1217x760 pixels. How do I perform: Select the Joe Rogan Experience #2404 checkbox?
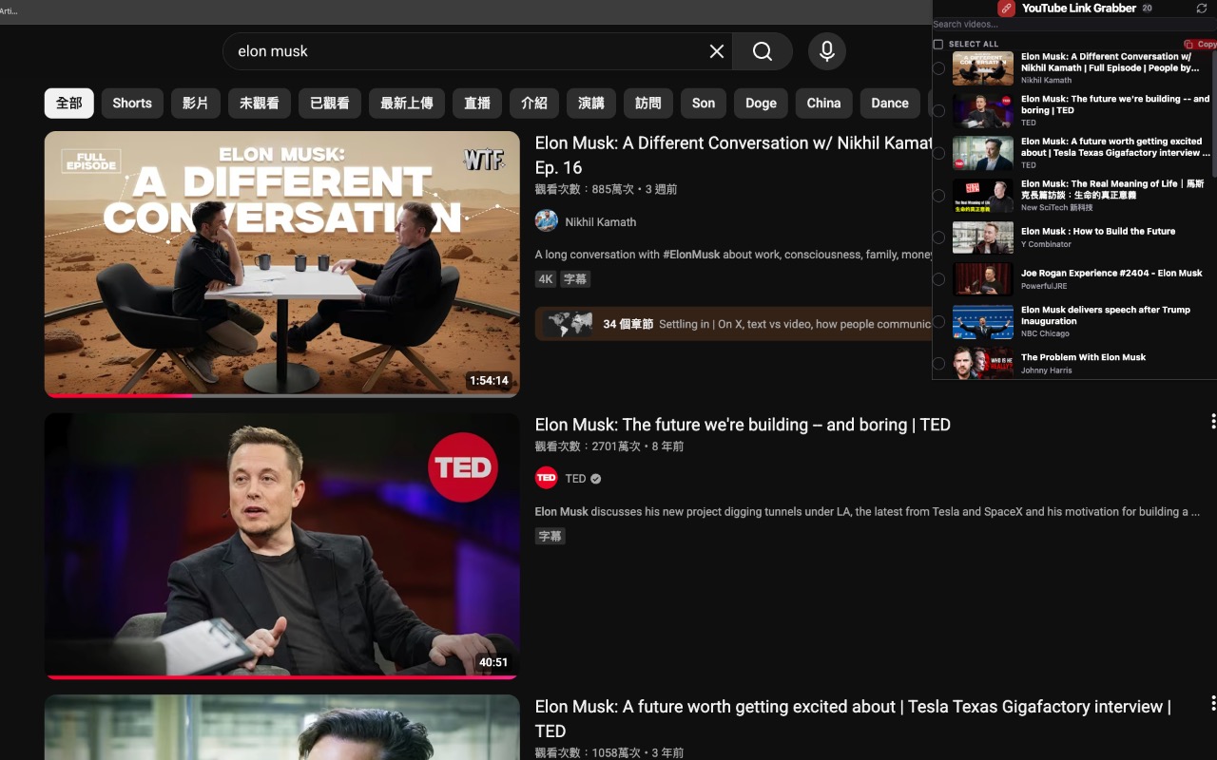point(940,278)
